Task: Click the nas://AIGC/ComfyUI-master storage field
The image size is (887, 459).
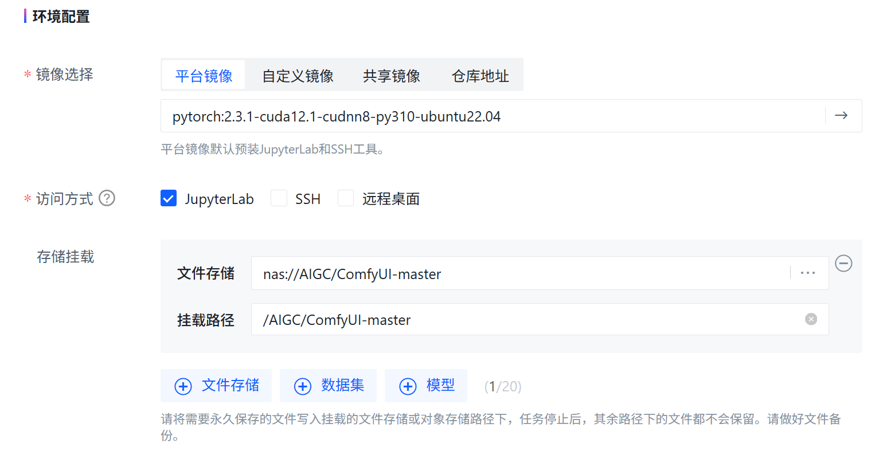Action: tap(540, 273)
